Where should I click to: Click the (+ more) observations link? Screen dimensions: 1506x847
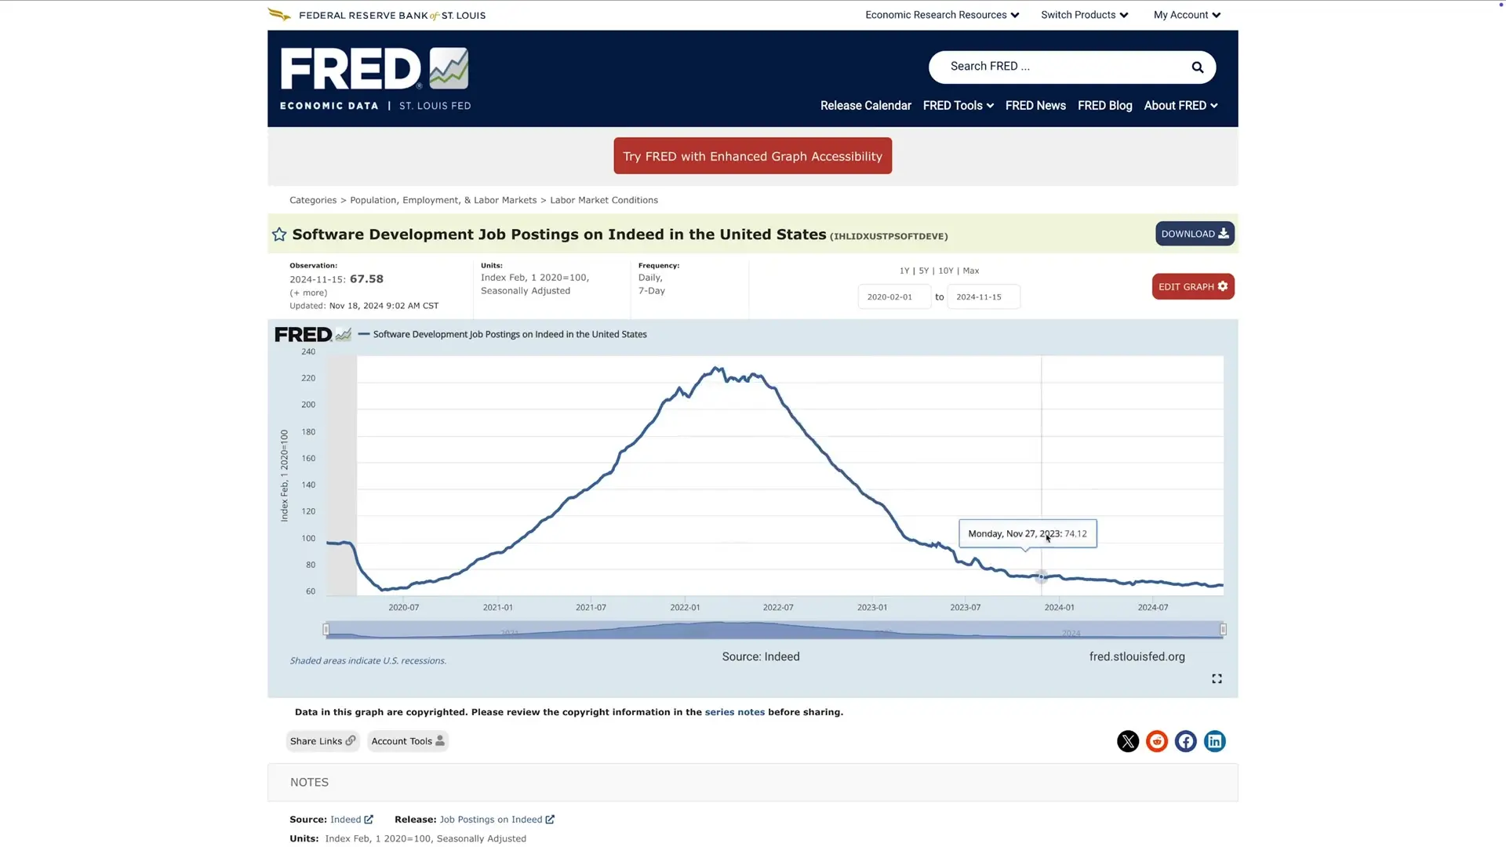tap(308, 293)
